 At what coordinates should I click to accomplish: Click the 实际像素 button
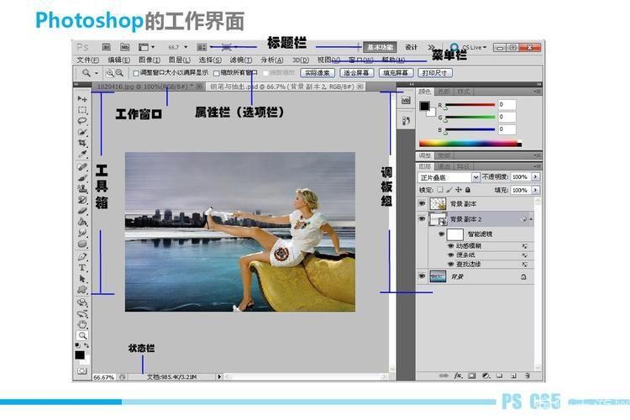tap(318, 73)
